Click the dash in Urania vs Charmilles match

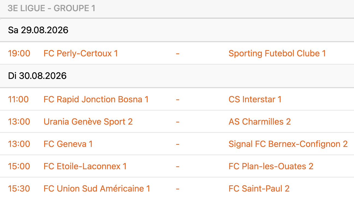pos(178,122)
